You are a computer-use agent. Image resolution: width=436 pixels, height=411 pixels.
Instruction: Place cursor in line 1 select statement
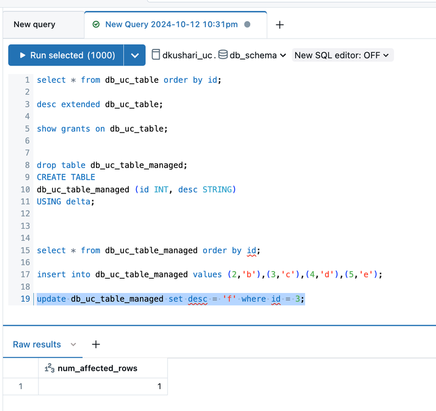click(x=128, y=80)
